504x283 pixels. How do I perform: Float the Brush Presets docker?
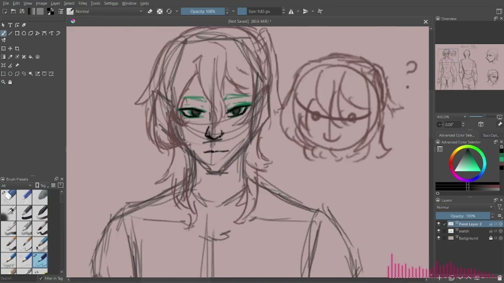(x=56, y=179)
